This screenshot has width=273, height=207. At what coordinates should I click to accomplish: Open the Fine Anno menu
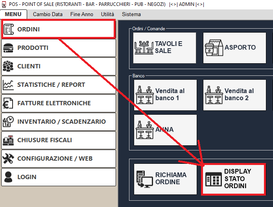coord(82,14)
